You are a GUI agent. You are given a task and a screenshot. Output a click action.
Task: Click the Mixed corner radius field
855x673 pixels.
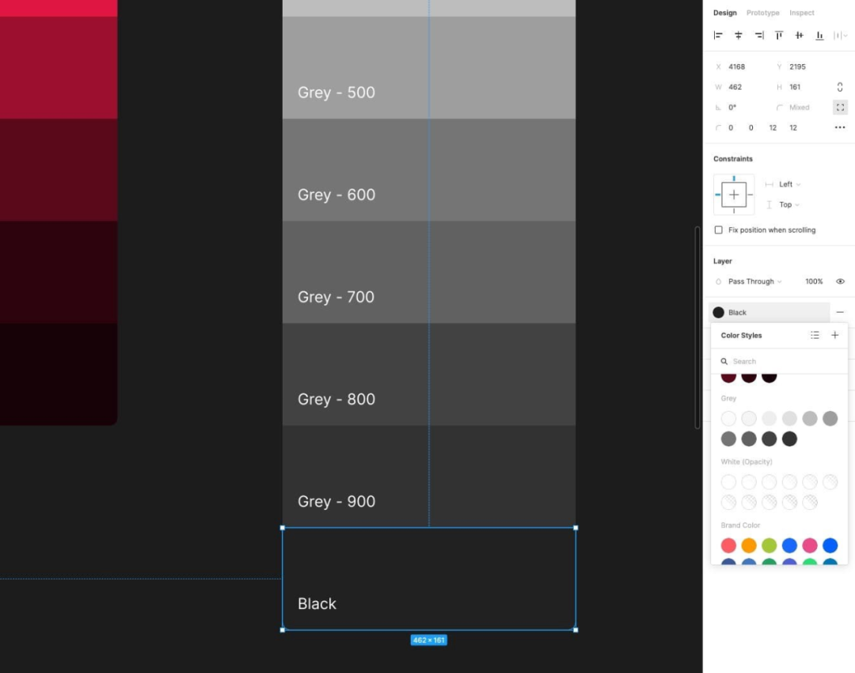[x=799, y=108]
